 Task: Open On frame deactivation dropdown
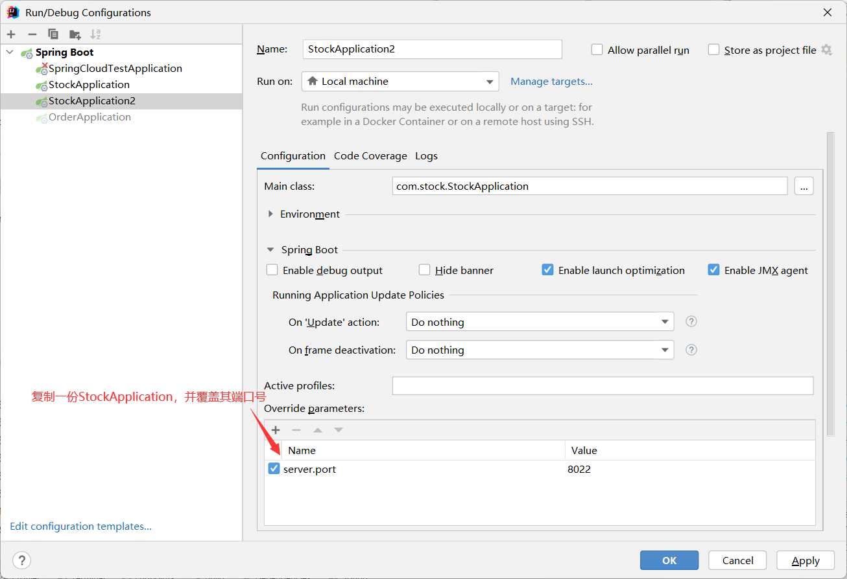(x=540, y=350)
